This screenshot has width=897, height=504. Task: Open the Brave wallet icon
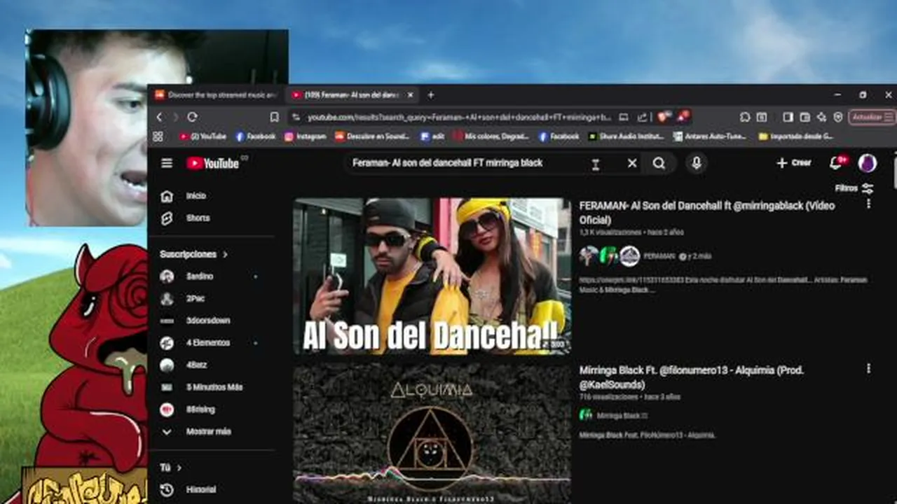pos(804,117)
